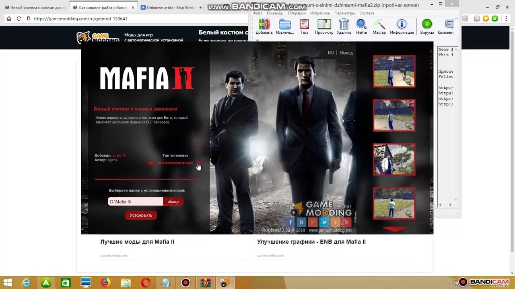Switch to the Скачивание файла browser tab
The width and height of the screenshot is (515, 289).
(103, 7)
